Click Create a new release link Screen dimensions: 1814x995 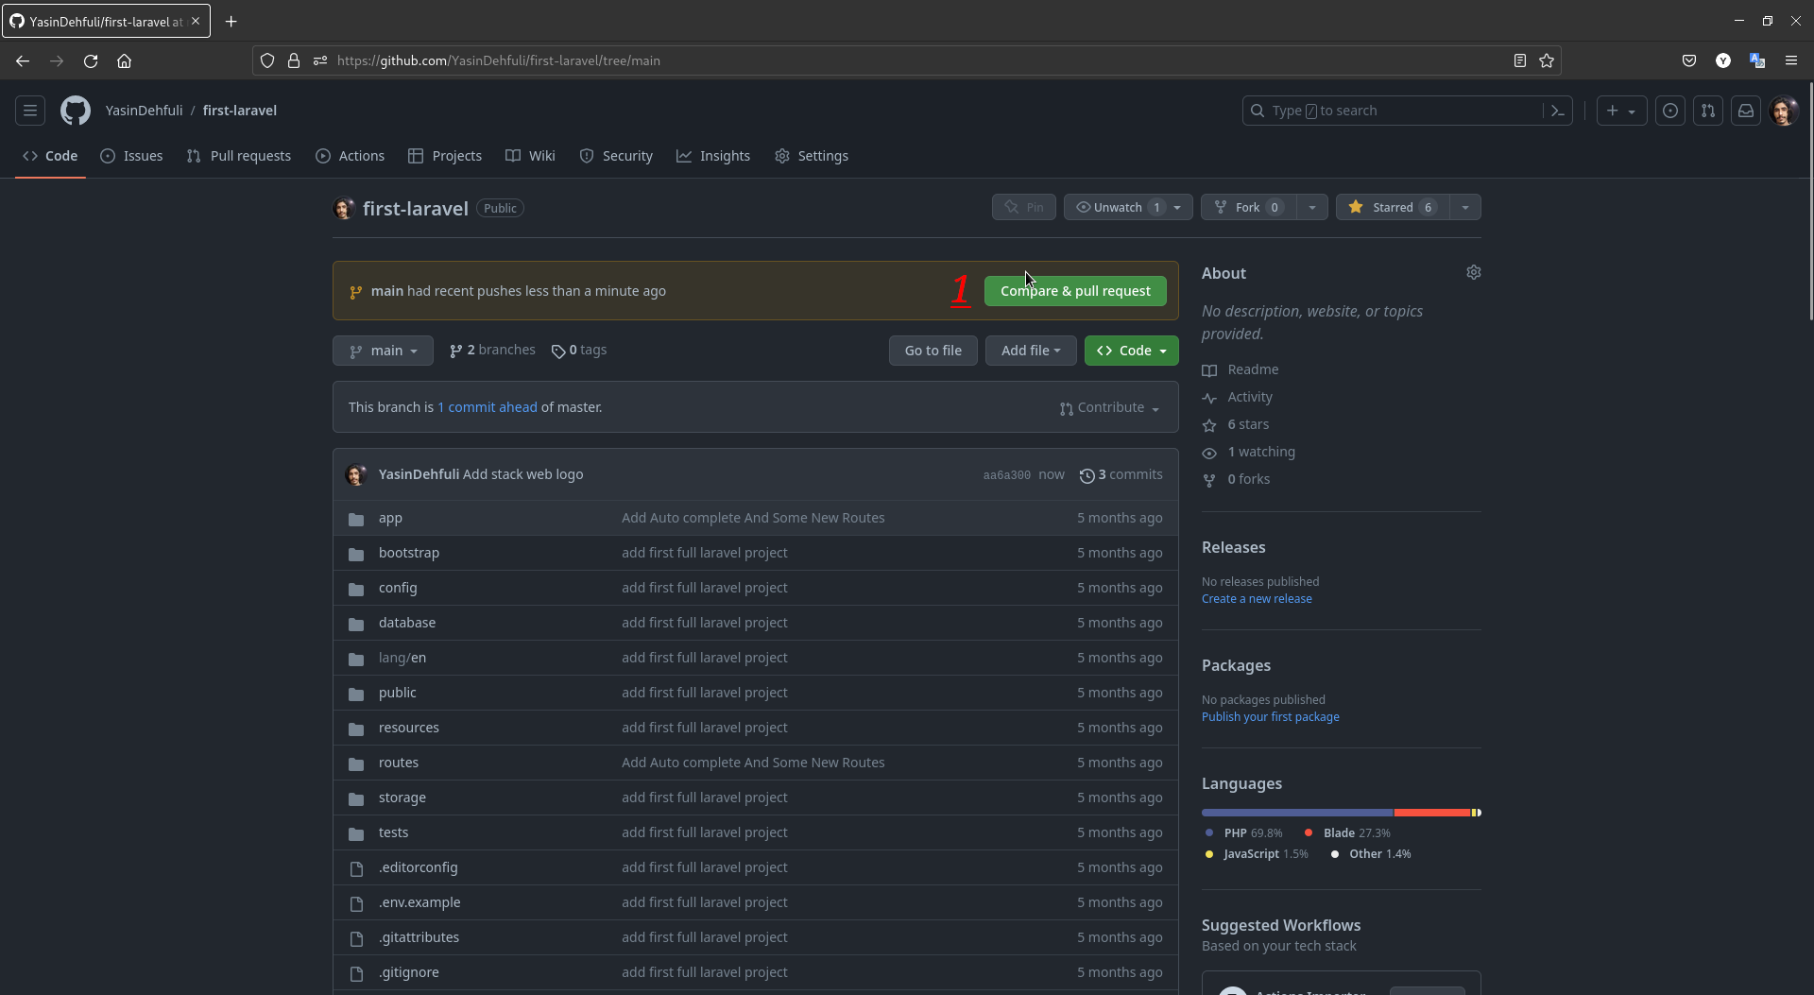coord(1257,599)
